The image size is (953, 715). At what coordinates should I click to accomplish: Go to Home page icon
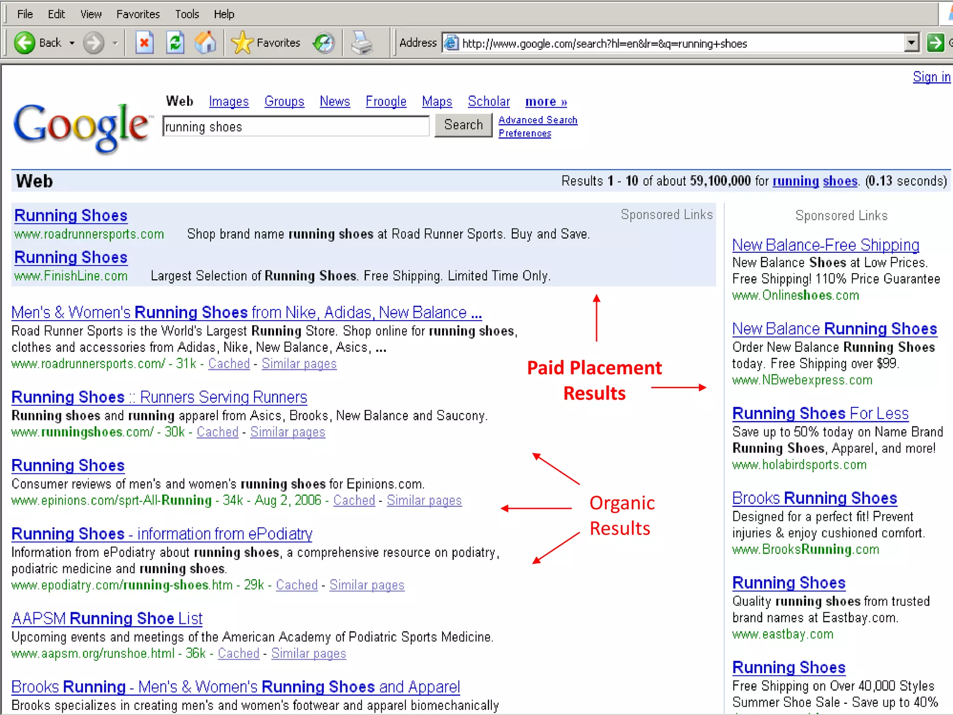tap(206, 43)
